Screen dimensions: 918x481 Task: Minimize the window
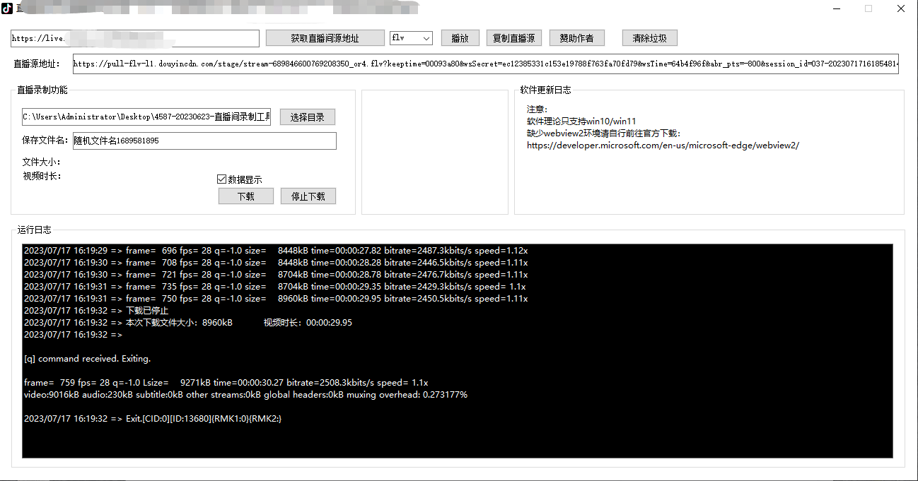pyautogui.click(x=836, y=8)
